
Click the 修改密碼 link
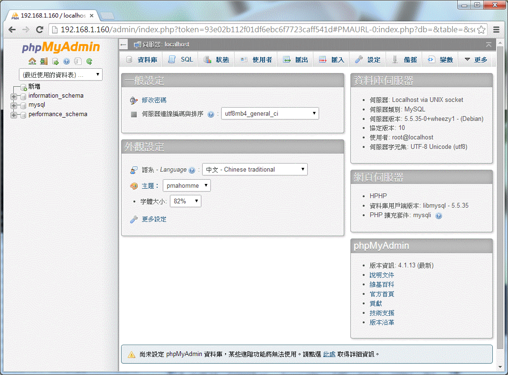(154, 101)
